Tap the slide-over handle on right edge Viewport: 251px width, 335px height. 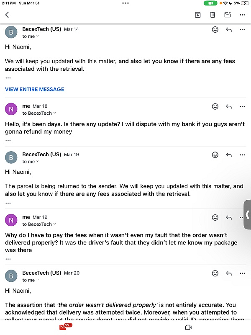click(247, 214)
